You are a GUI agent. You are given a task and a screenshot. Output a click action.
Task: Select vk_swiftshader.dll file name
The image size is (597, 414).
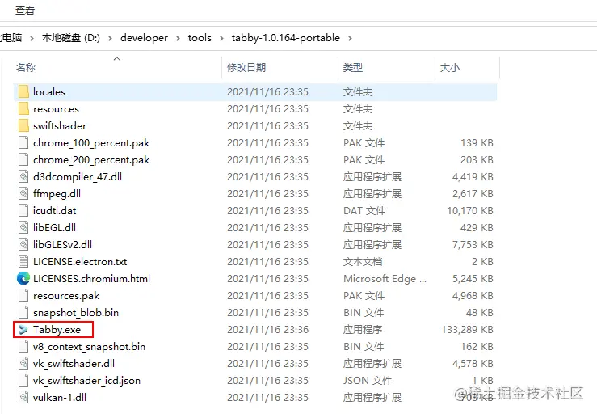click(74, 364)
